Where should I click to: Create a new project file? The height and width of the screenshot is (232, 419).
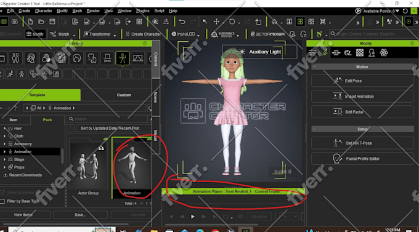click(30, 22)
